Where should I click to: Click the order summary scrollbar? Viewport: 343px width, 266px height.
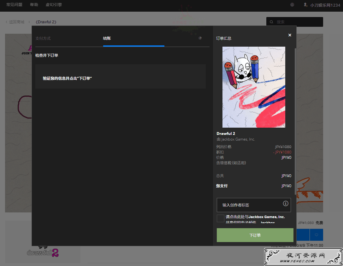point(295,121)
